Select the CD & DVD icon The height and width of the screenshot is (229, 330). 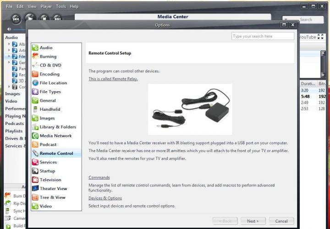(35, 65)
